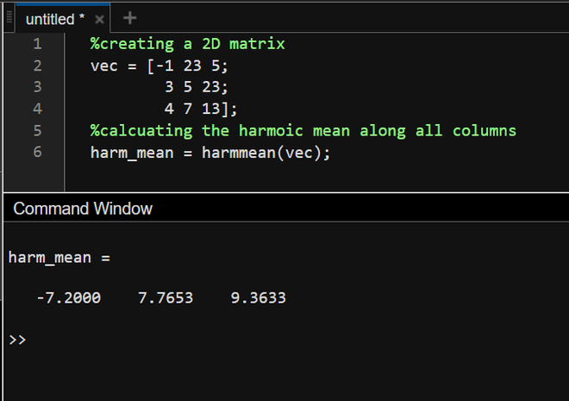Close the untitled file tab

click(99, 18)
